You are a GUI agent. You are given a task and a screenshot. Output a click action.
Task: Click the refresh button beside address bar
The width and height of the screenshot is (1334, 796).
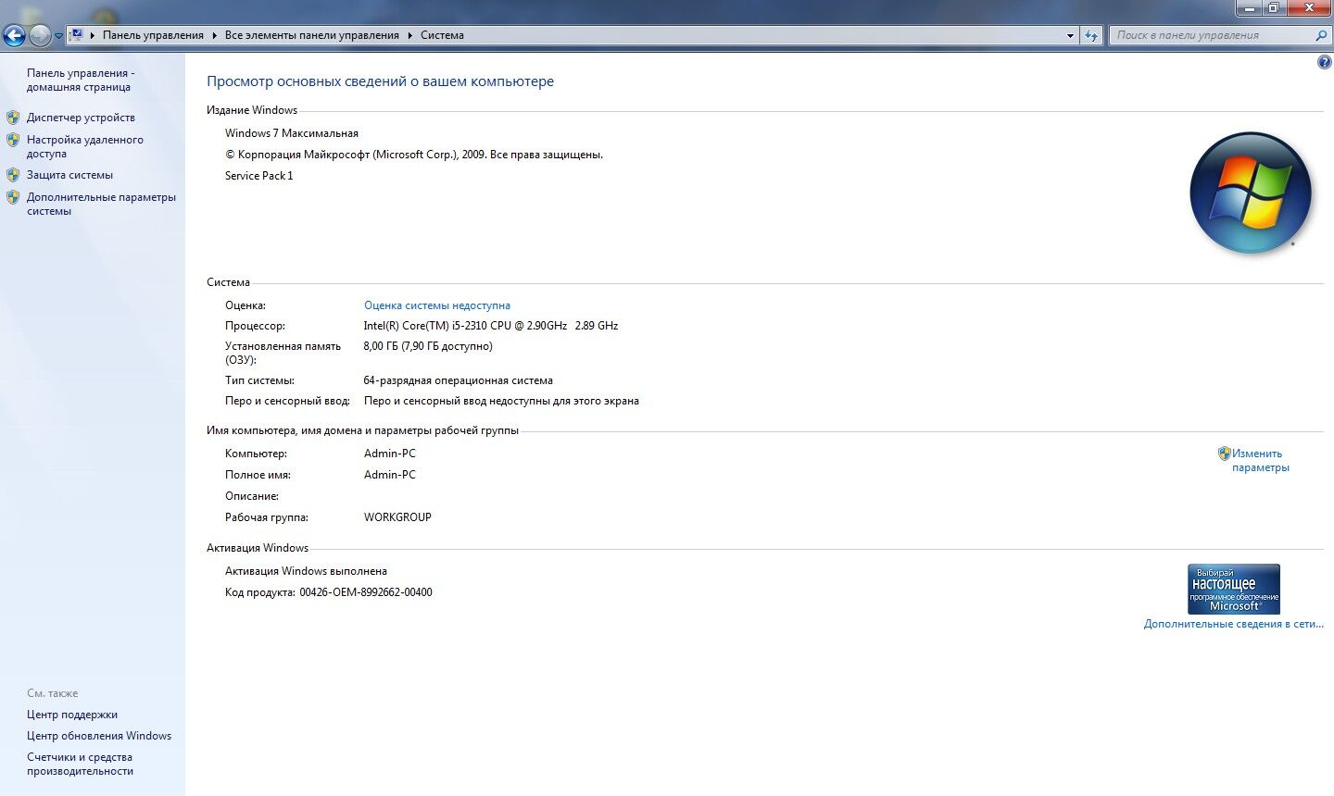[x=1091, y=35]
